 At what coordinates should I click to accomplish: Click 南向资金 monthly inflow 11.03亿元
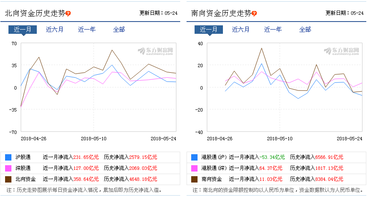click(271, 179)
